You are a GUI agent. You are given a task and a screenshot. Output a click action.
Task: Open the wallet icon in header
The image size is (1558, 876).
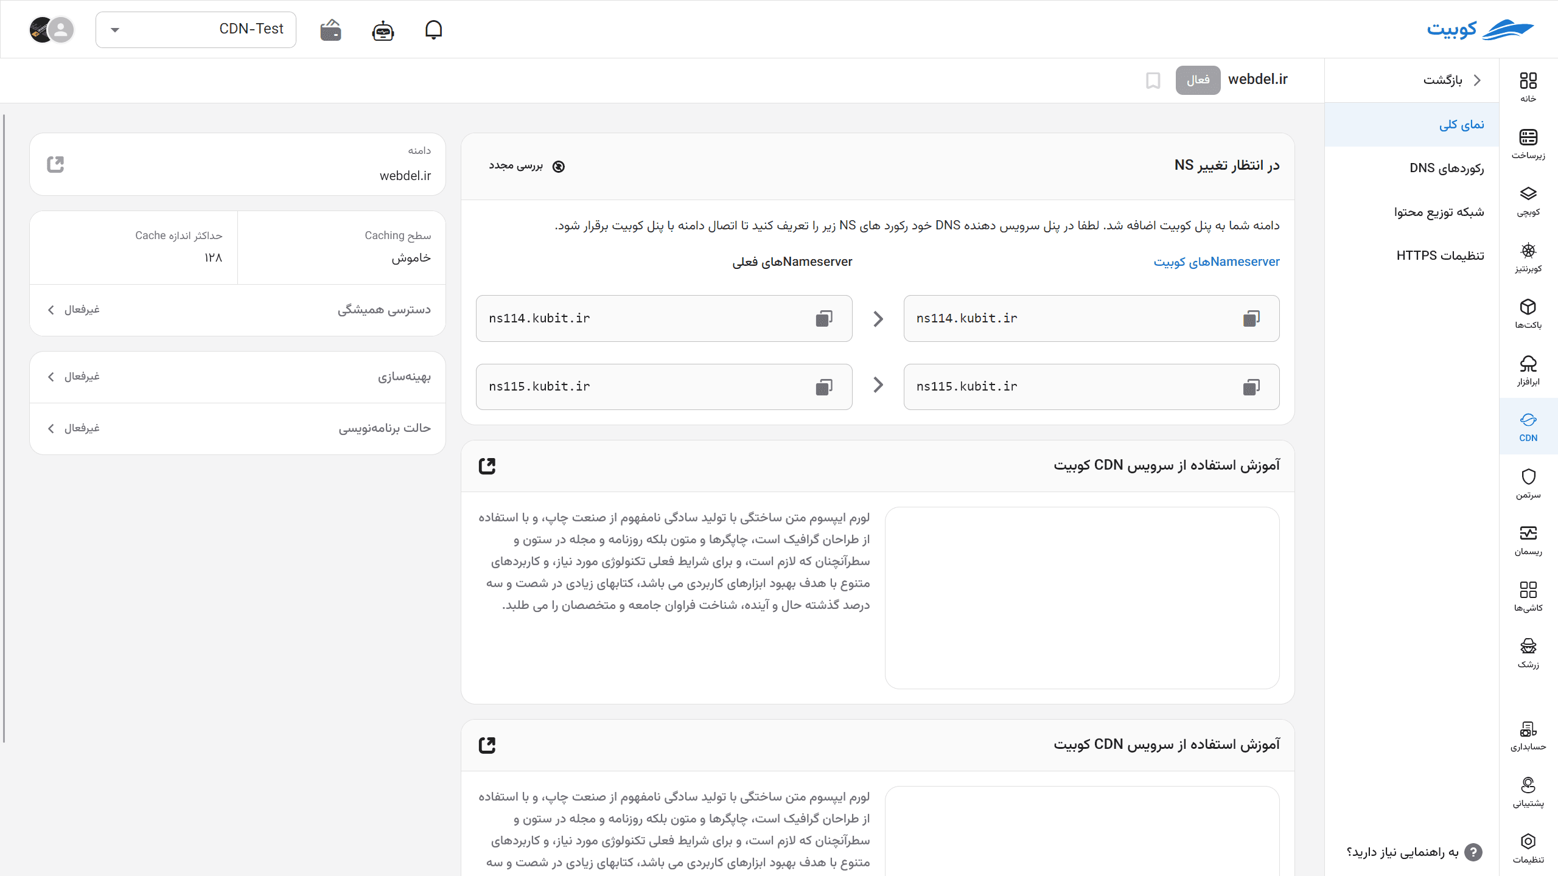coord(331,29)
